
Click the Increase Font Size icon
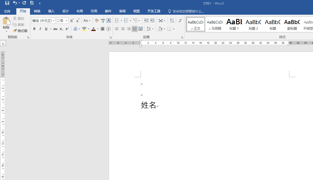[x=71, y=20]
